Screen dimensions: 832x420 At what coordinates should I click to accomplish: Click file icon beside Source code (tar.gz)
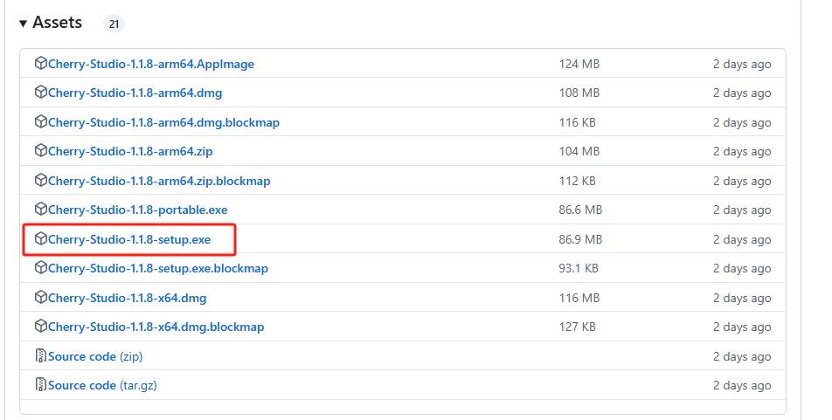40,385
